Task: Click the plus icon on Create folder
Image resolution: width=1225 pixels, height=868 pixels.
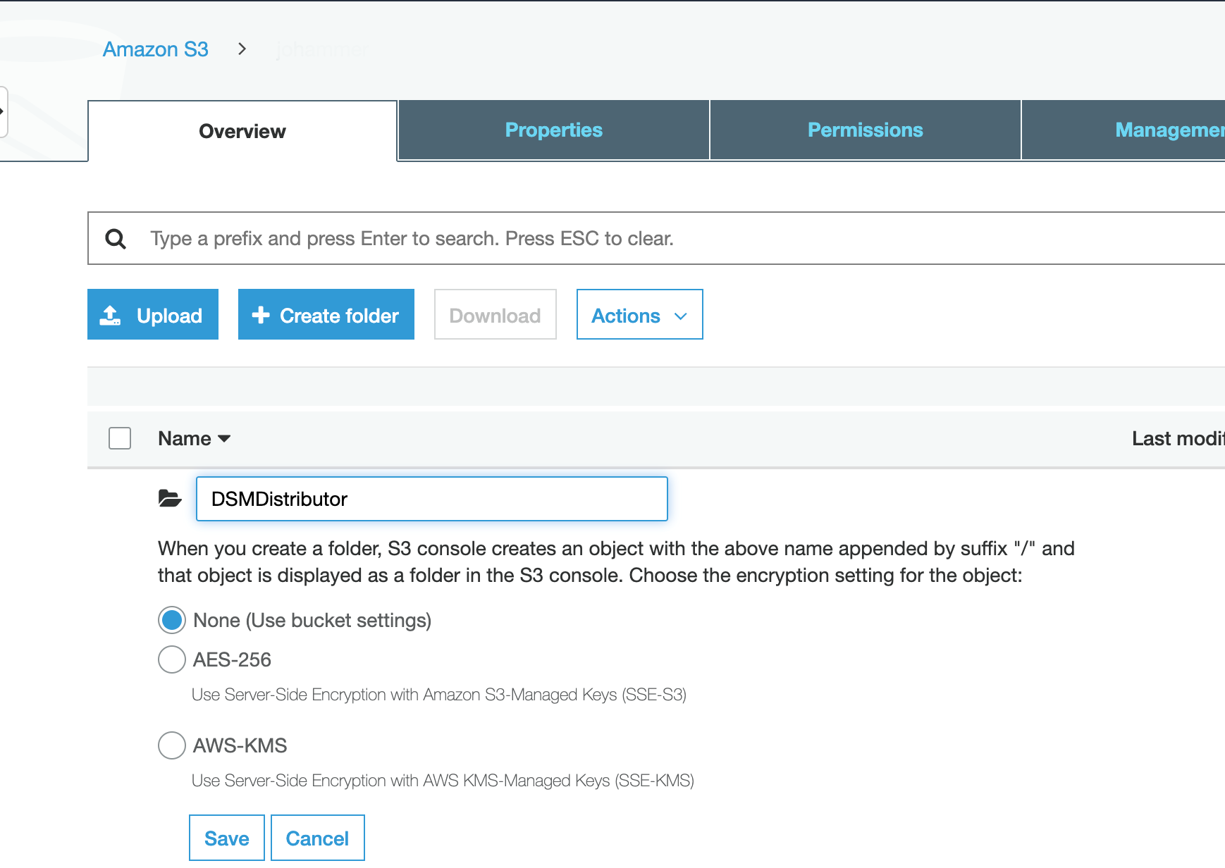Action: point(261,315)
